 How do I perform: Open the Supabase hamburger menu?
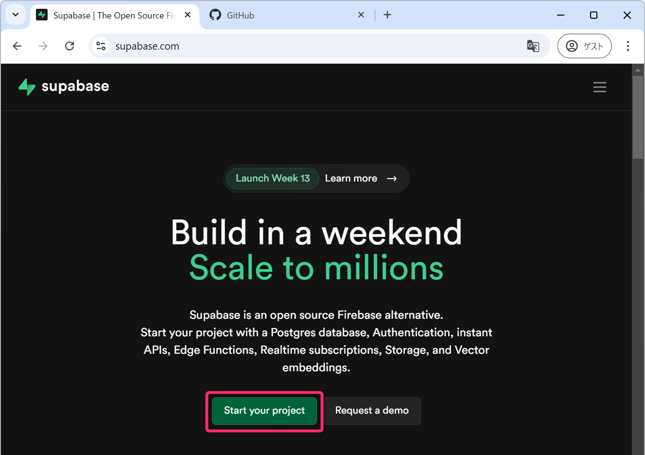pos(599,87)
